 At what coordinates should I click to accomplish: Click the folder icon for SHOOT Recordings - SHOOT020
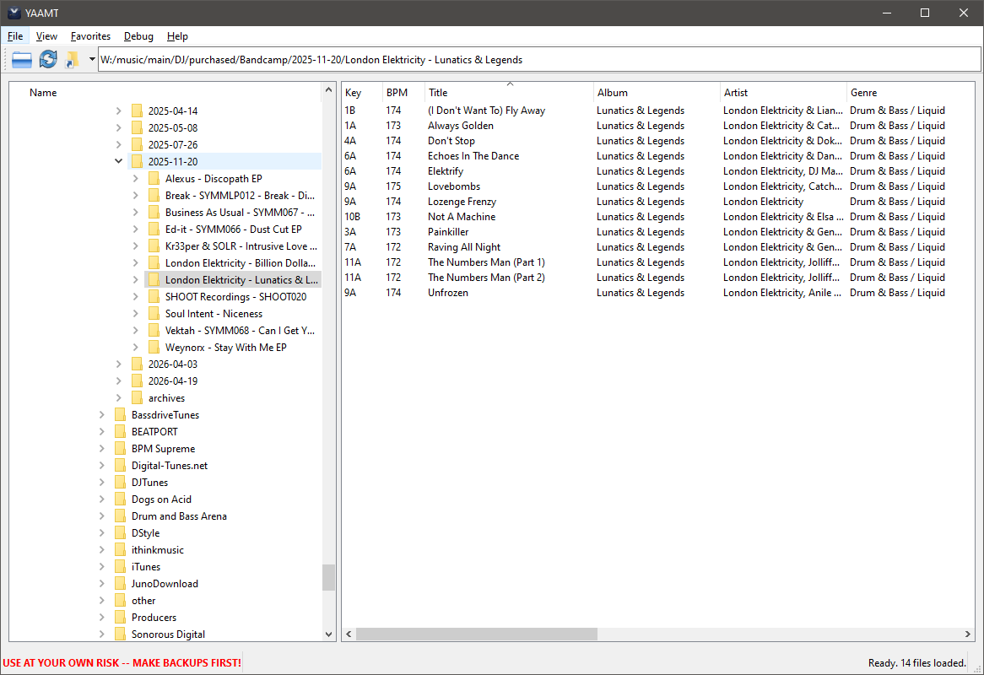point(154,297)
